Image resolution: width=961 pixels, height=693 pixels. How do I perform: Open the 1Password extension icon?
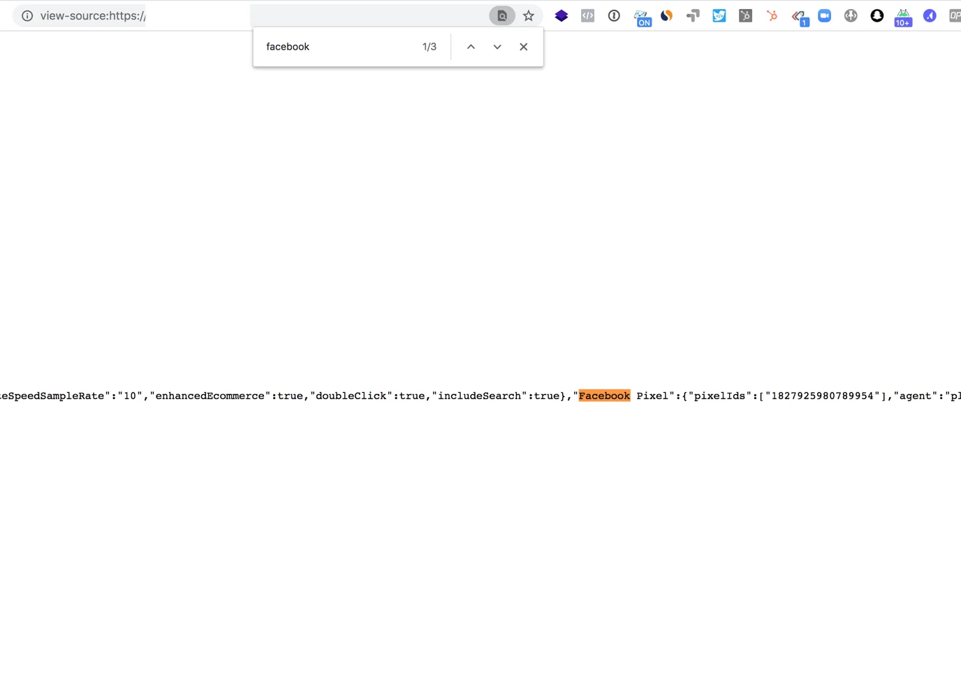point(614,15)
